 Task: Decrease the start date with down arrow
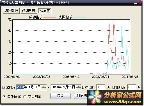[x=44, y=89]
